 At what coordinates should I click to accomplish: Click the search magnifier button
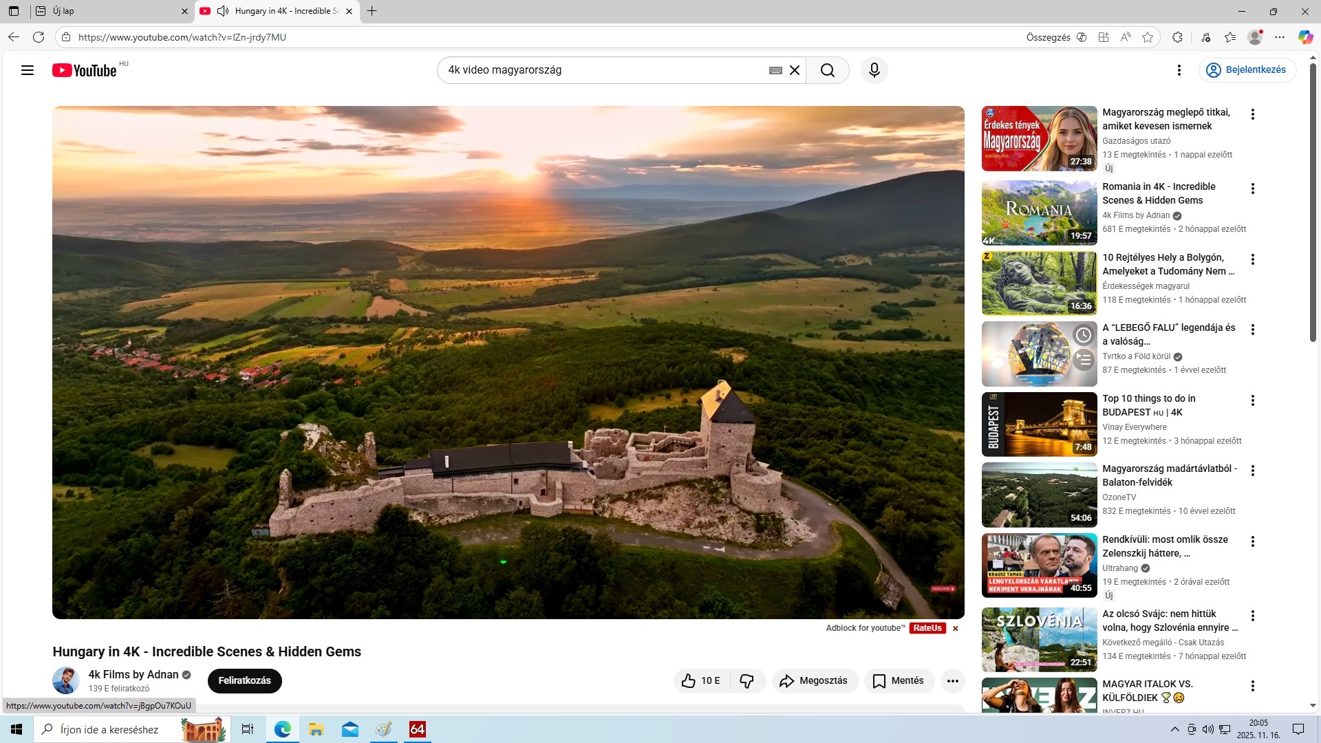(827, 70)
